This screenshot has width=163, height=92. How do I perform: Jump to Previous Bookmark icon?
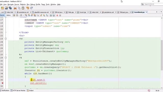tap(41, 15)
